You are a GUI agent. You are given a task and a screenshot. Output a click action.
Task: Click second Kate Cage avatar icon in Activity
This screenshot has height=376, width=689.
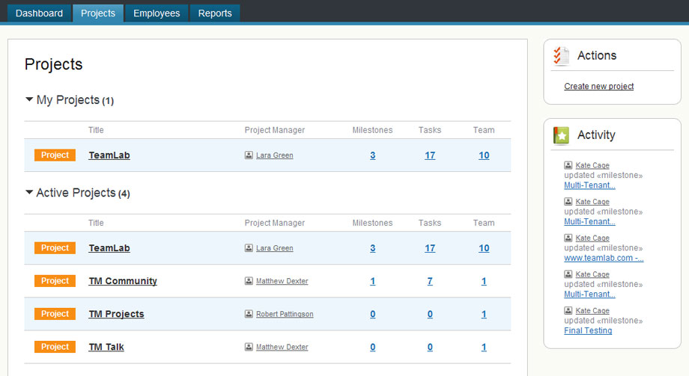click(x=568, y=201)
